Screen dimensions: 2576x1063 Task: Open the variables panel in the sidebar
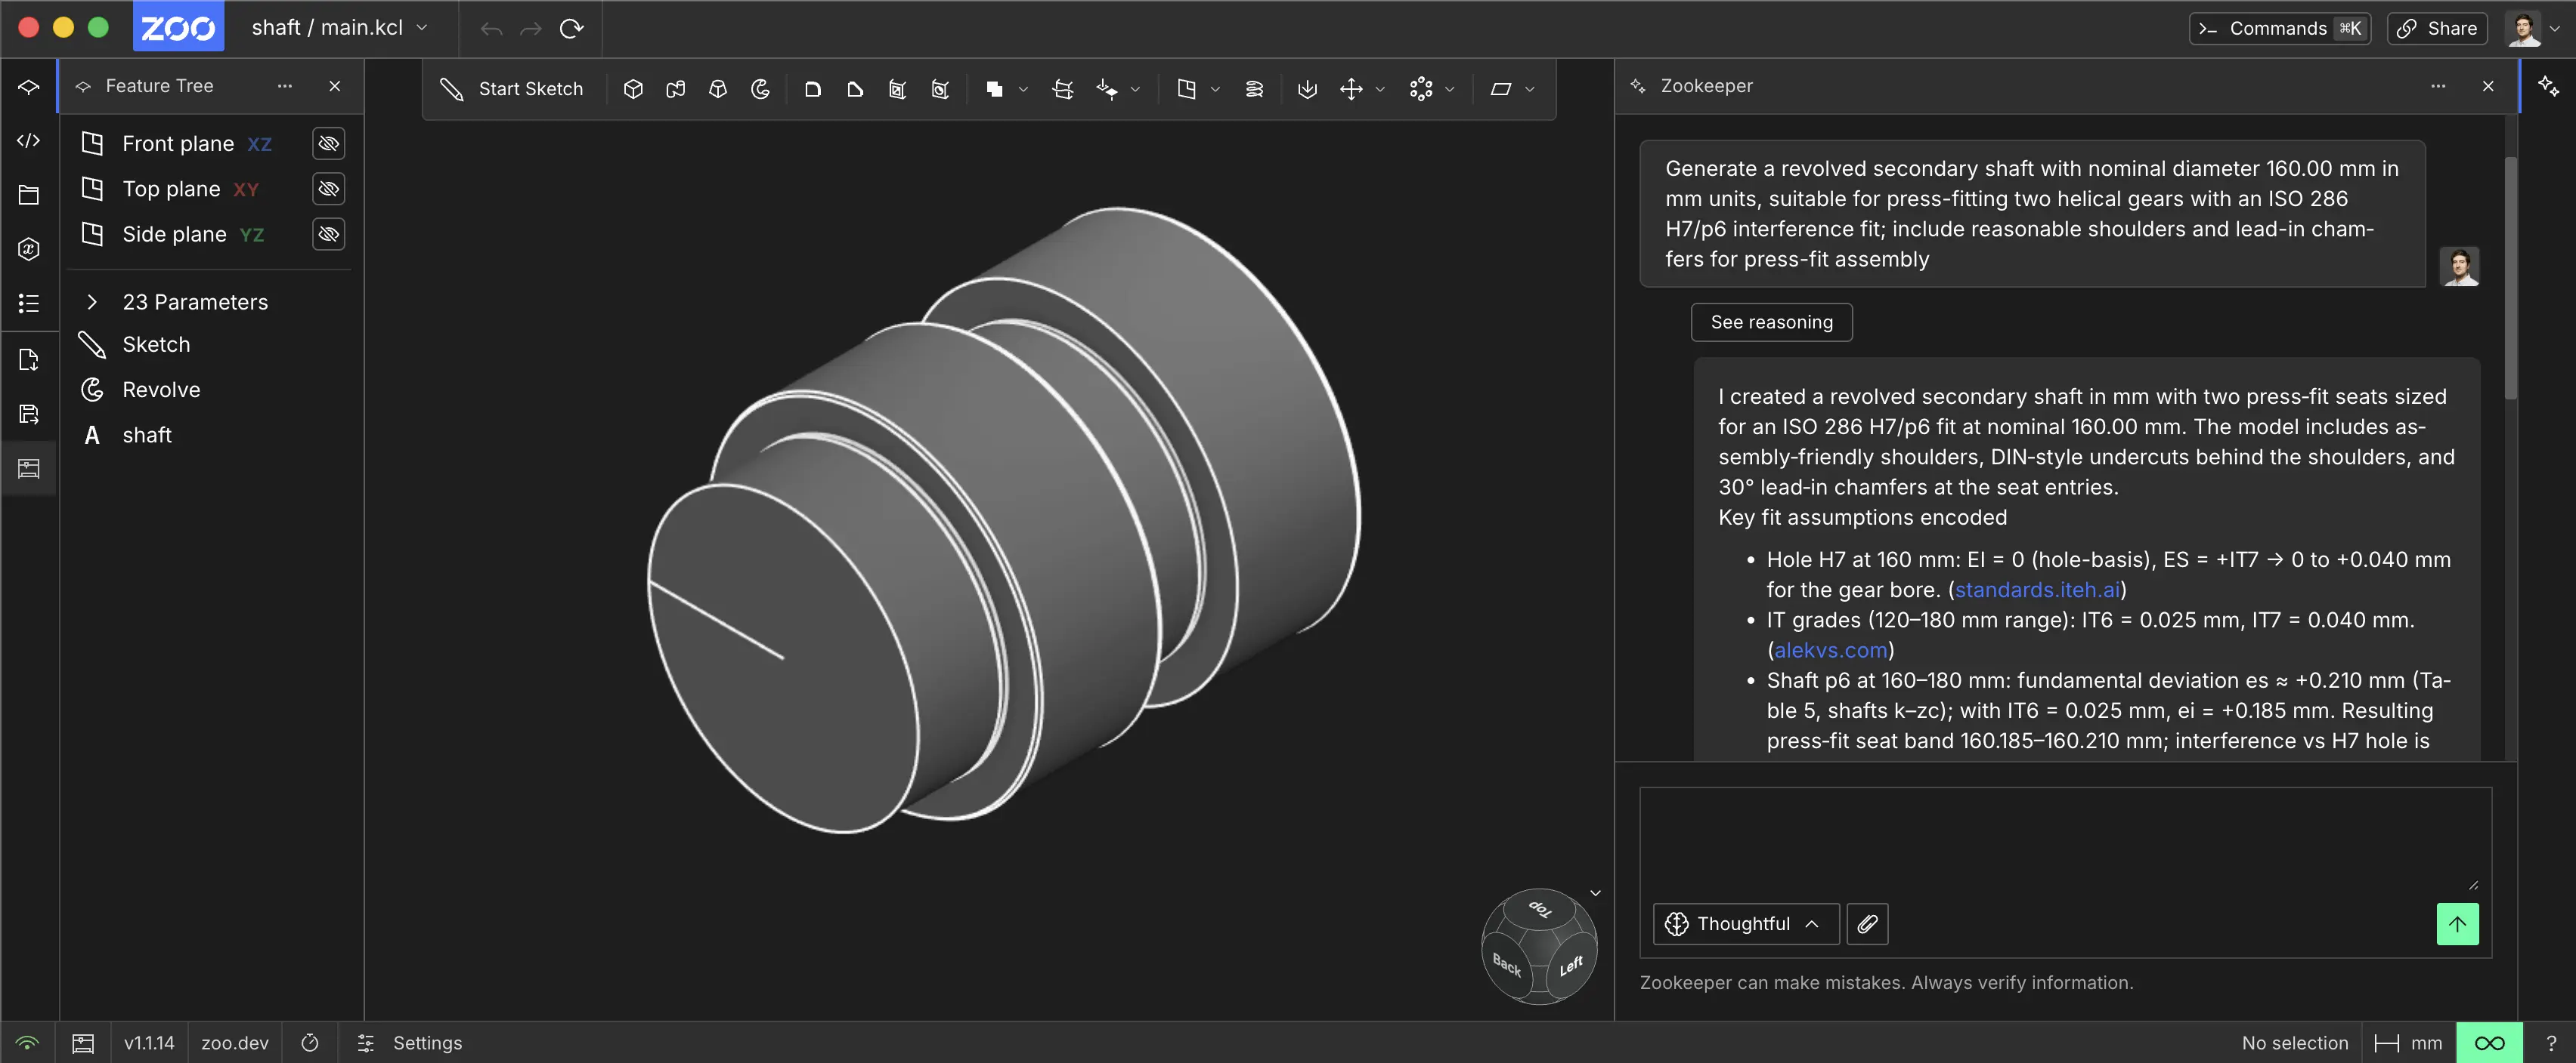pyautogui.click(x=28, y=250)
